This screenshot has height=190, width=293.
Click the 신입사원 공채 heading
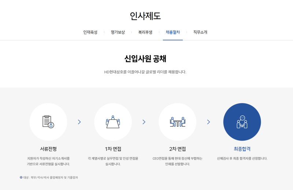point(145,59)
